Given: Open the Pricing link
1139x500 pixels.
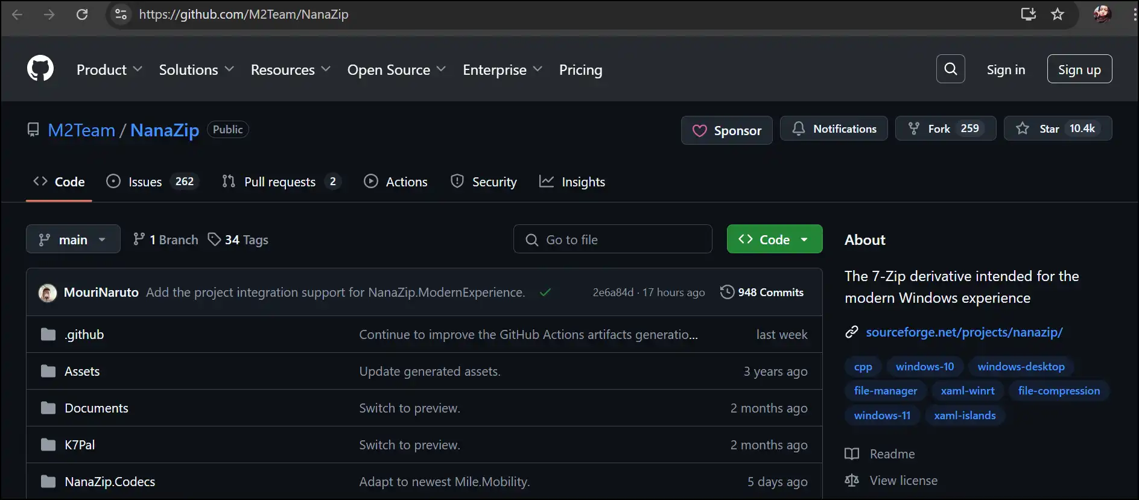Looking at the screenshot, I should tap(580, 70).
